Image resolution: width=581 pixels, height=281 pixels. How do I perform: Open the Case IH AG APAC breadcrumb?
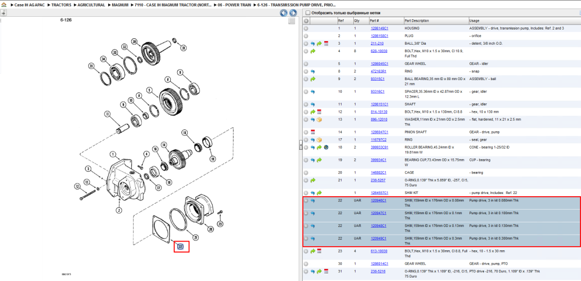tap(29, 5)
